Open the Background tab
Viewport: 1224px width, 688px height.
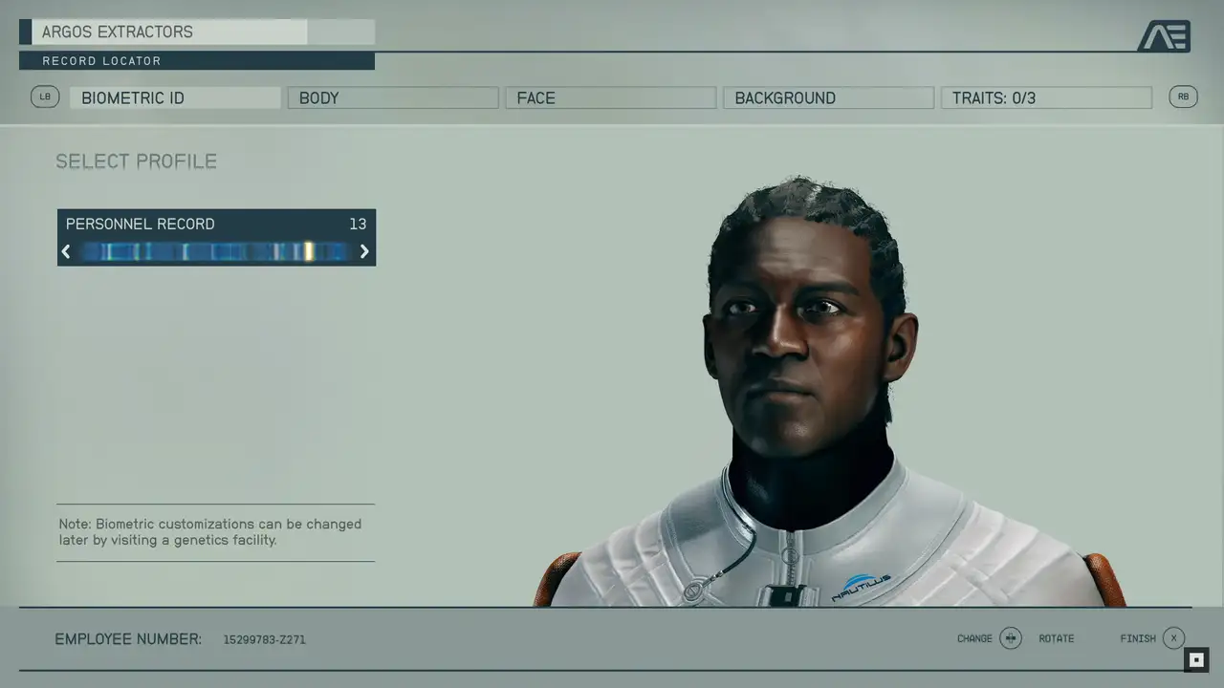pos(828,97)
